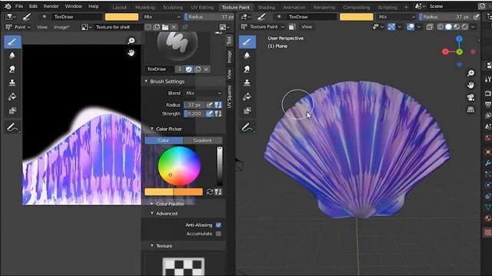The width and height of the screenshot is (492, 276).
Task: Toggle unified radius setting
Action: pyautogui.click(x=218, y=105)
